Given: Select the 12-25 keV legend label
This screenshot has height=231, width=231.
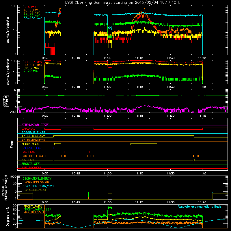Looking at the screenshot, I should tap(31, 13).
